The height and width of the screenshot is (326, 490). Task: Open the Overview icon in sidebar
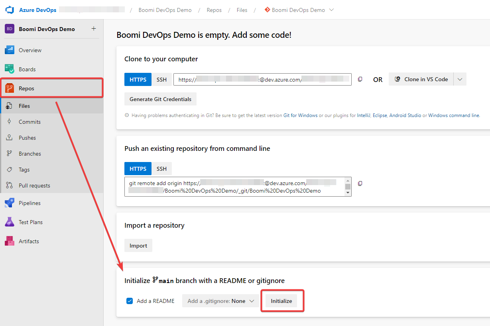tap(10, 50)
